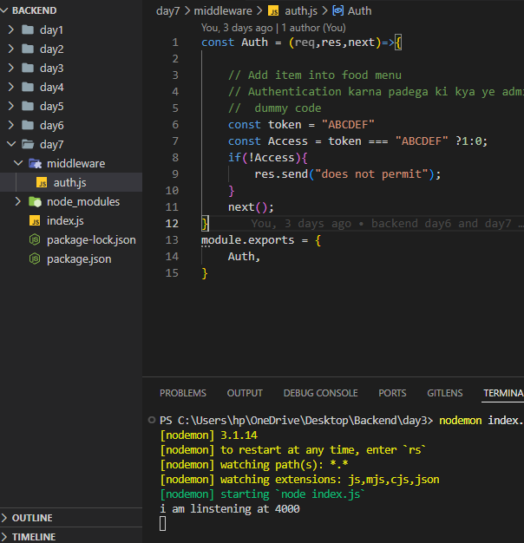524x543 pixels.
Task: Click the JS icon beside index.js
Action: point(35,220)
